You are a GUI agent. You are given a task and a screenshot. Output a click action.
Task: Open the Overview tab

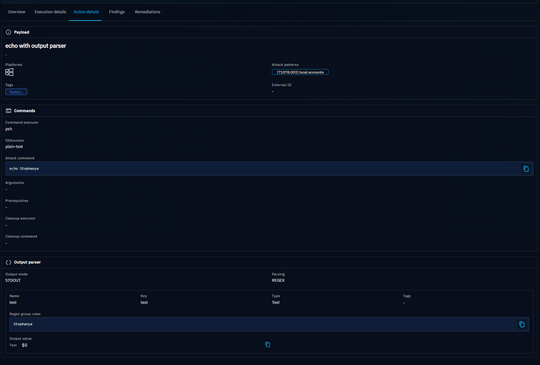[x=17, y=12]
